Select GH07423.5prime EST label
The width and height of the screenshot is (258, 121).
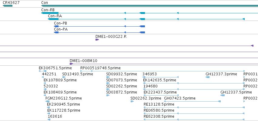click(x=180, y=98)
